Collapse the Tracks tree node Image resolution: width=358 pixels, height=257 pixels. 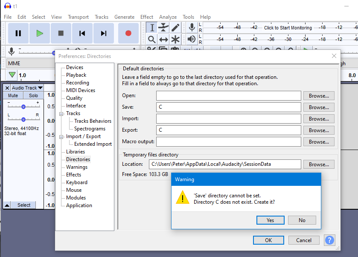coord(61,114)
